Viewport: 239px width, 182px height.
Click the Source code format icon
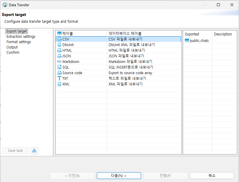(59, 73)
